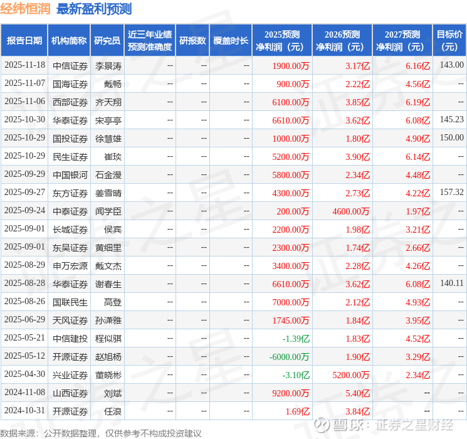Select the 2027预测净利润 column header
This screenshot has height=439, width=467.
coord(402,41)
